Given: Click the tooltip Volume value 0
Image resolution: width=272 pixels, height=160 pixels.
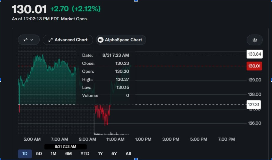Looking at the screenshot, I should (x=128, y=96).
